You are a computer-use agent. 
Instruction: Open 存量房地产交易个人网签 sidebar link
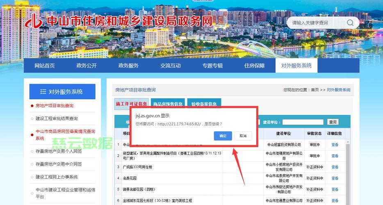tap(59, 151)
